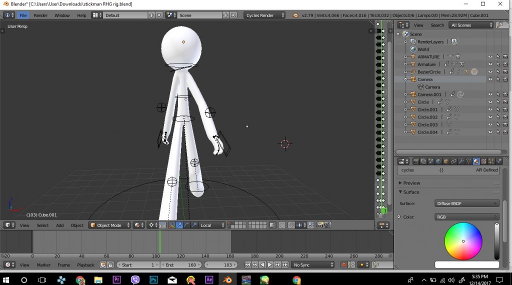Click the Camera.001 object icon in outliner
512x285 pixels.
point(413,94)
